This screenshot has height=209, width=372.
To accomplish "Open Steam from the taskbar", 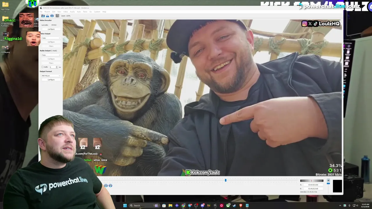I will [x=234, y=206].
